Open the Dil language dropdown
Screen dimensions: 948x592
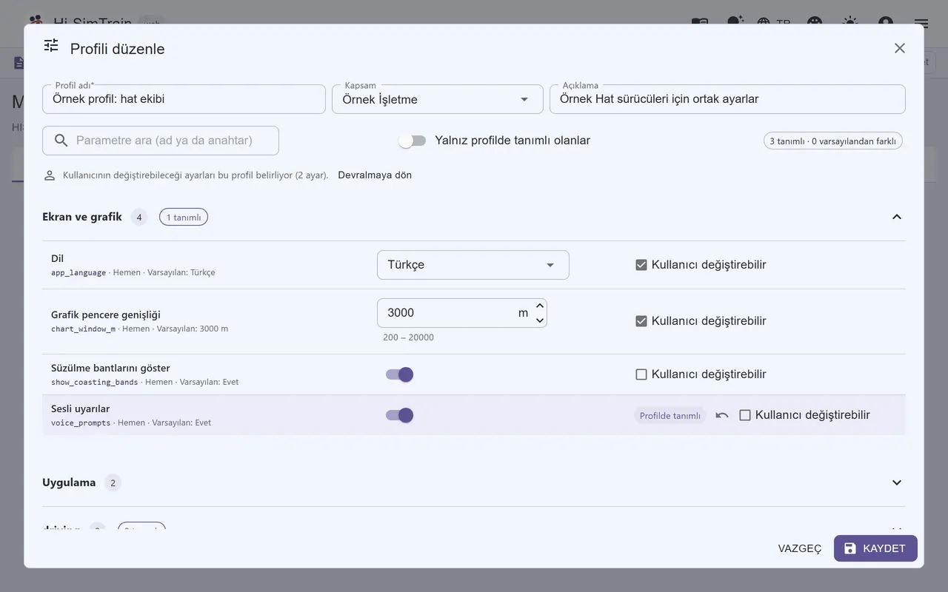click(x=473, y=265)
